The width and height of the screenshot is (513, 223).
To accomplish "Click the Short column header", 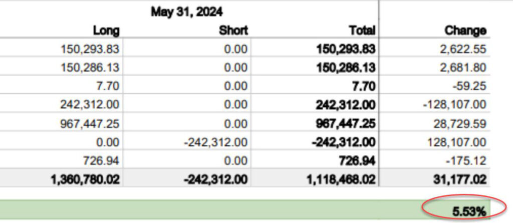I will point(233,31).
